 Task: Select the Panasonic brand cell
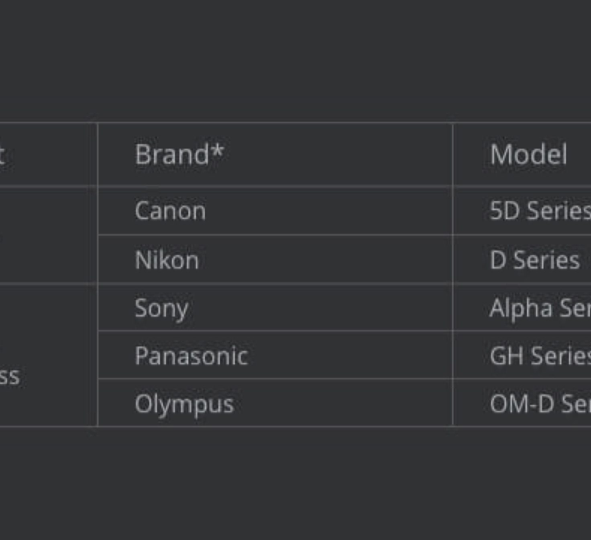pyautogui.click(x=192, y=356)
